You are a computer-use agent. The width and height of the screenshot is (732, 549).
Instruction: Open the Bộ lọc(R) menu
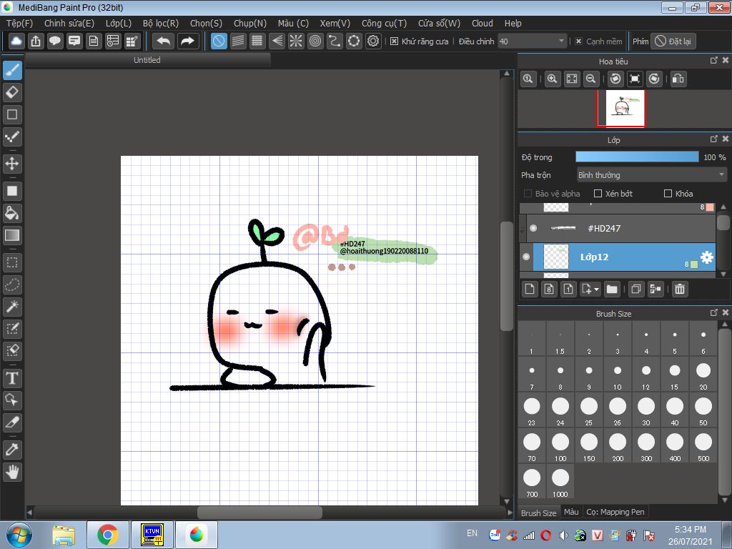click(161, 24)
